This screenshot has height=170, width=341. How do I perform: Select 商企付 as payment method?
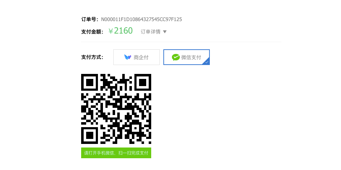click(x=137, y=57)
